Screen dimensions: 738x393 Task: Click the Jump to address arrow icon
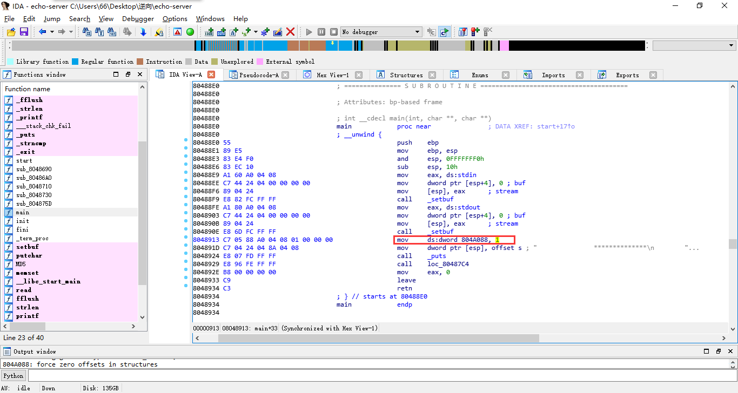point(144,32)
